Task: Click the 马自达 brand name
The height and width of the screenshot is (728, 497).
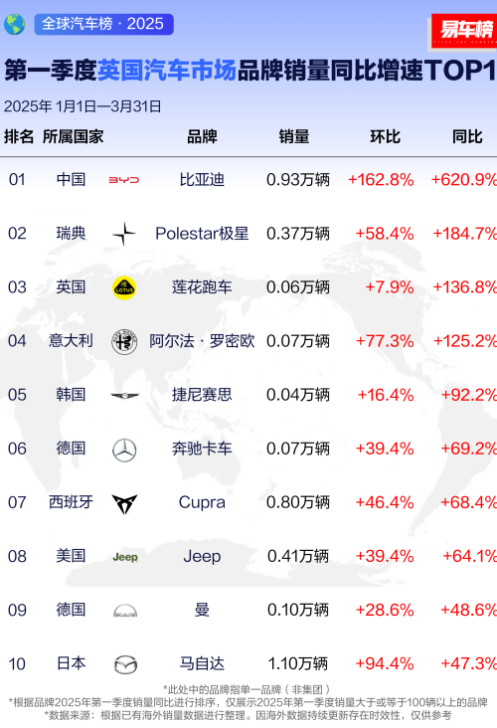Action: point(202,664)
